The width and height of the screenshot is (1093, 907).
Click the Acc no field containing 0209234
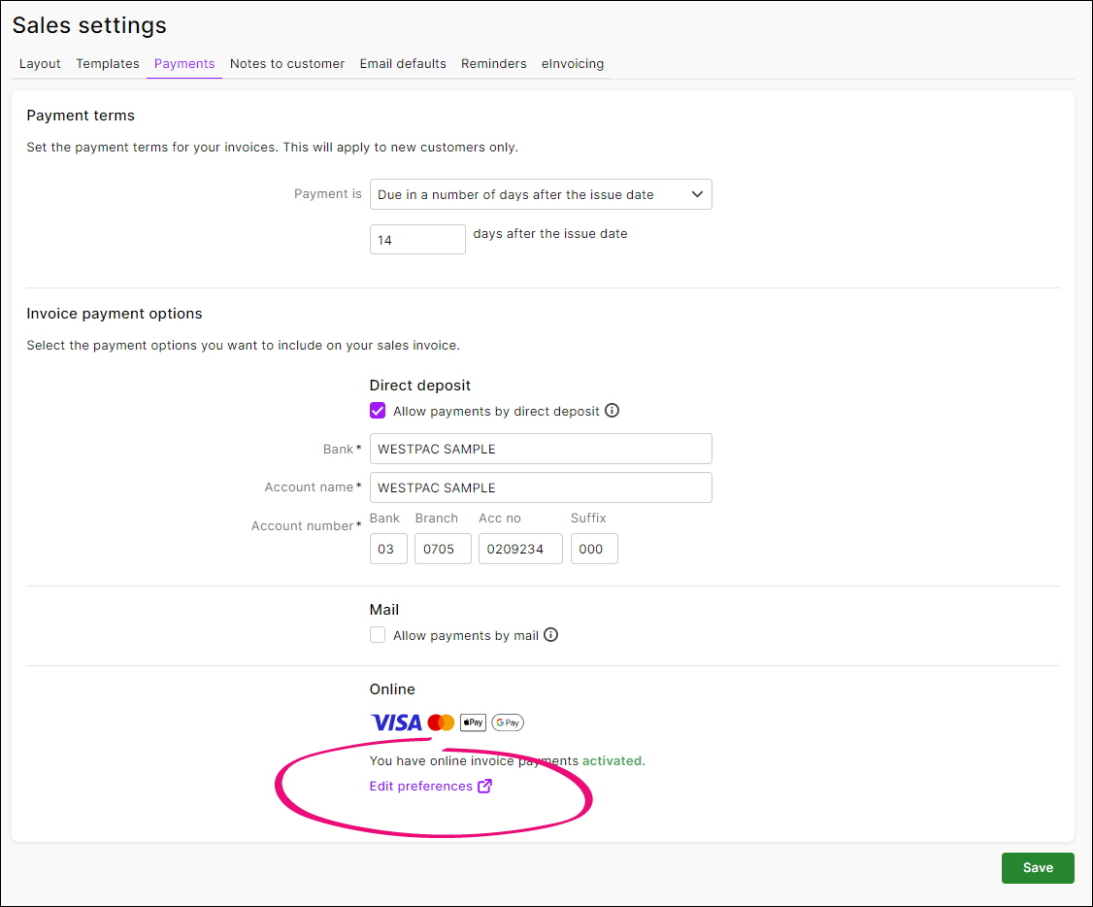click(520, 549)
